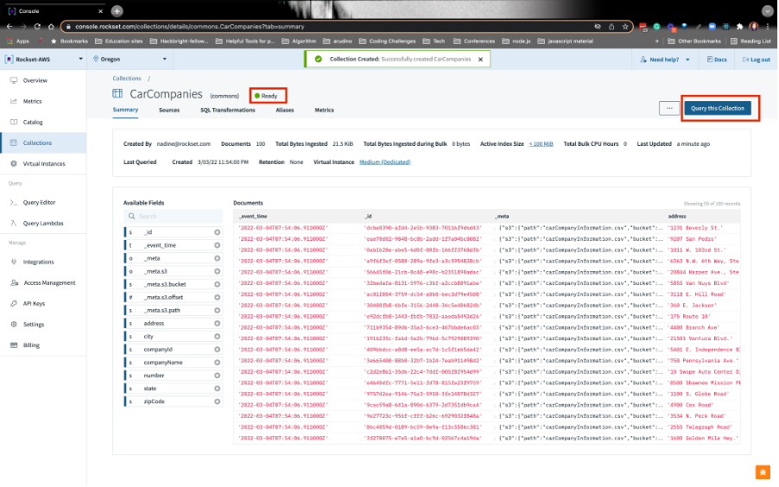Click the Log out link
Screen dimensions: 779x487
[x=757, y=60]
